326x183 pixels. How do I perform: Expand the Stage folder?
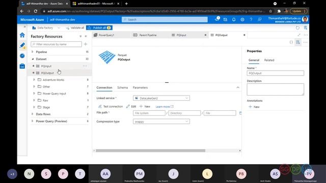coord(34,107)
